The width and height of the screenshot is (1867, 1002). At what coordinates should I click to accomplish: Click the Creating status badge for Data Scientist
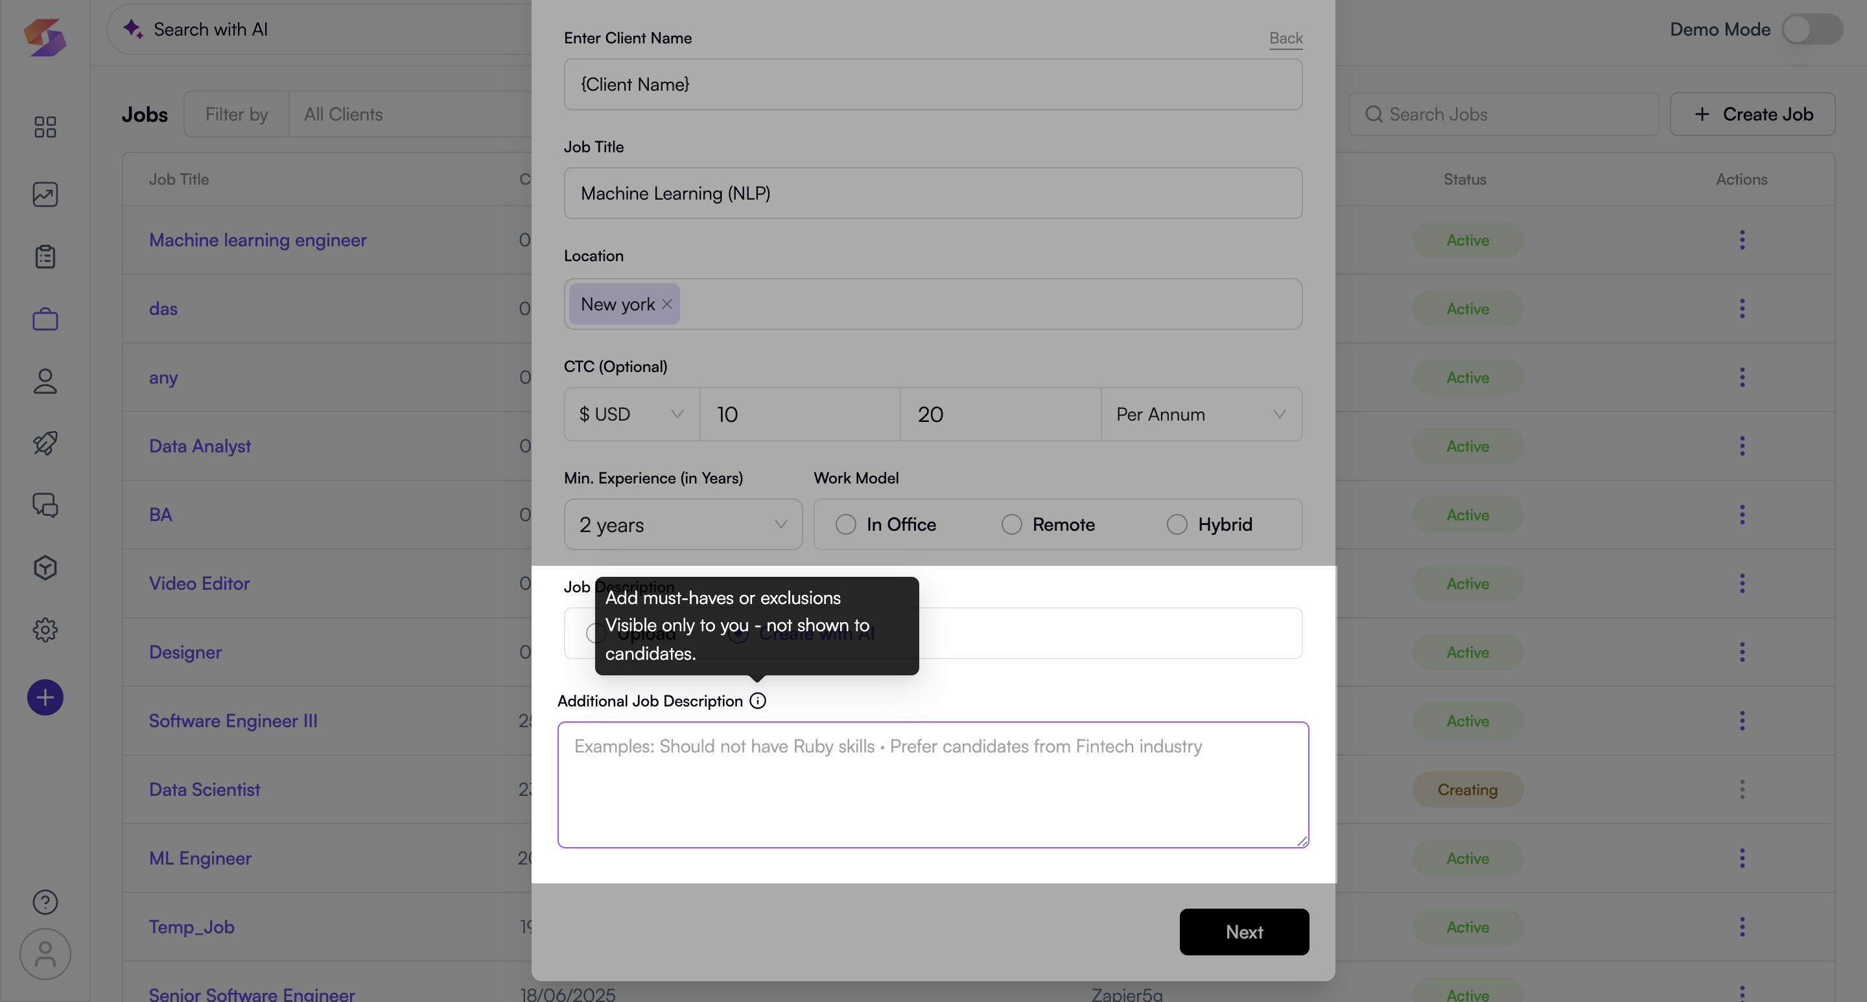(x=1468, y=789)
